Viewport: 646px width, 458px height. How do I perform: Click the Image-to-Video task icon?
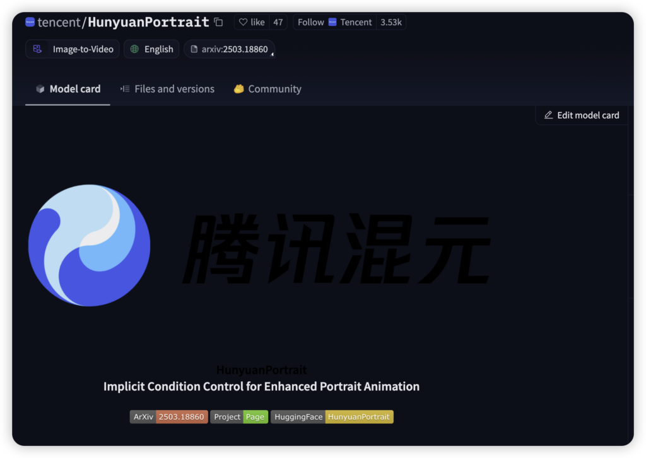tap(37, 49)
